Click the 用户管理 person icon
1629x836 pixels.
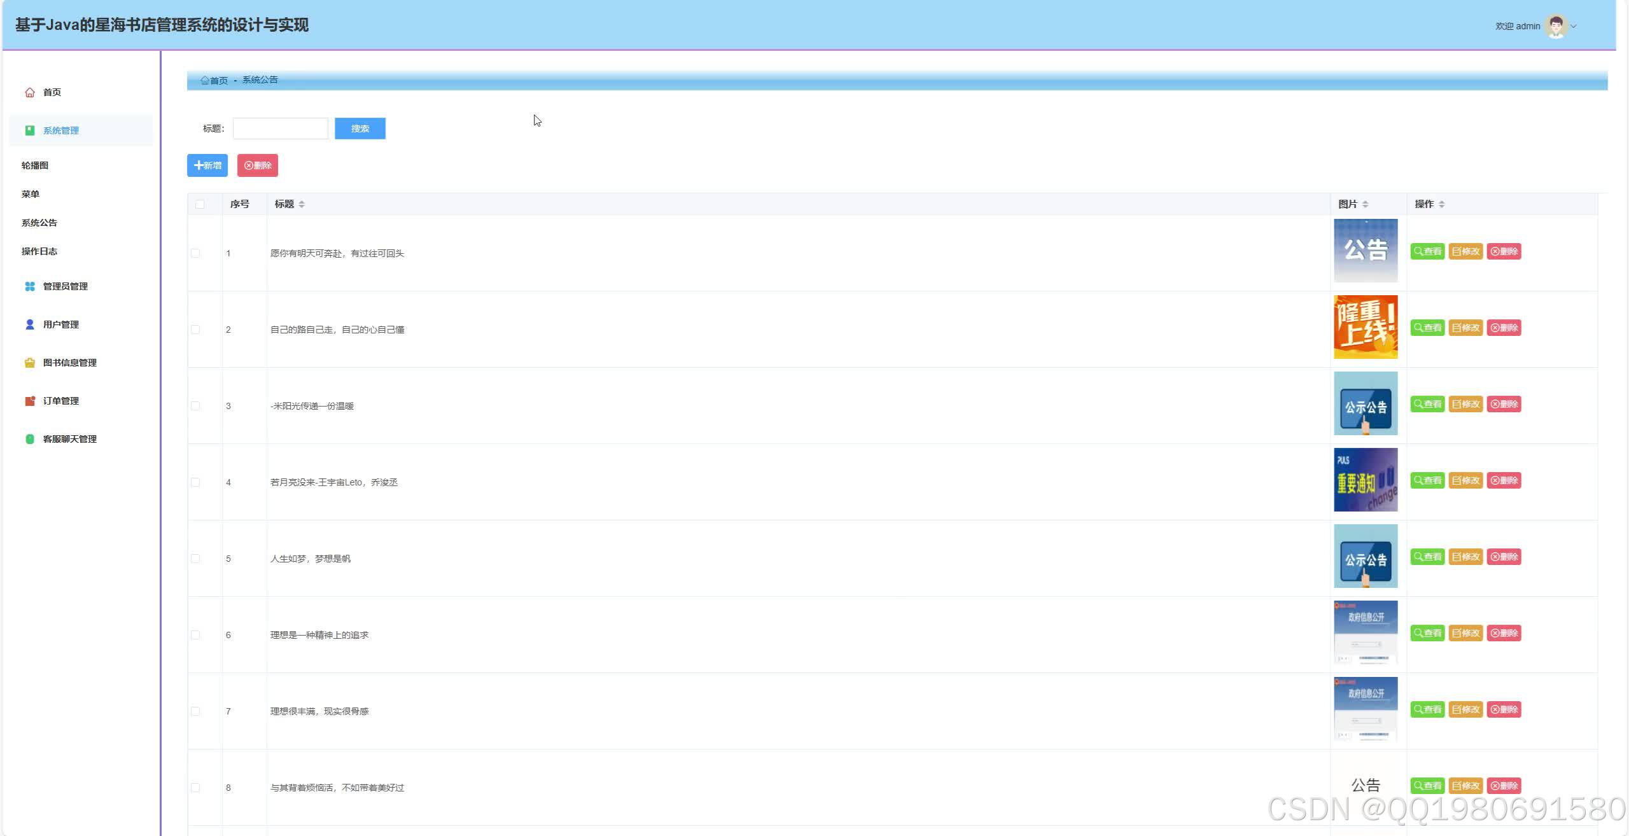pos(29,324)
